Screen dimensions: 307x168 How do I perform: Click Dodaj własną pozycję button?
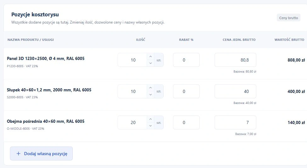coord(41,154)
